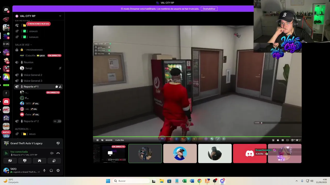Viewport: 330px width, 185px height.
Task: Pause the stream playback
Action: point(97,140)
